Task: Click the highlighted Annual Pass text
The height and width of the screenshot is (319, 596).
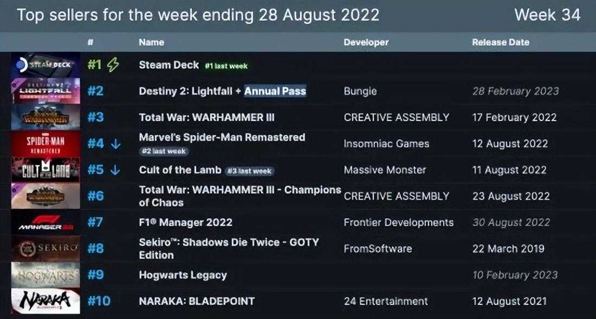Action: [275, 91]
